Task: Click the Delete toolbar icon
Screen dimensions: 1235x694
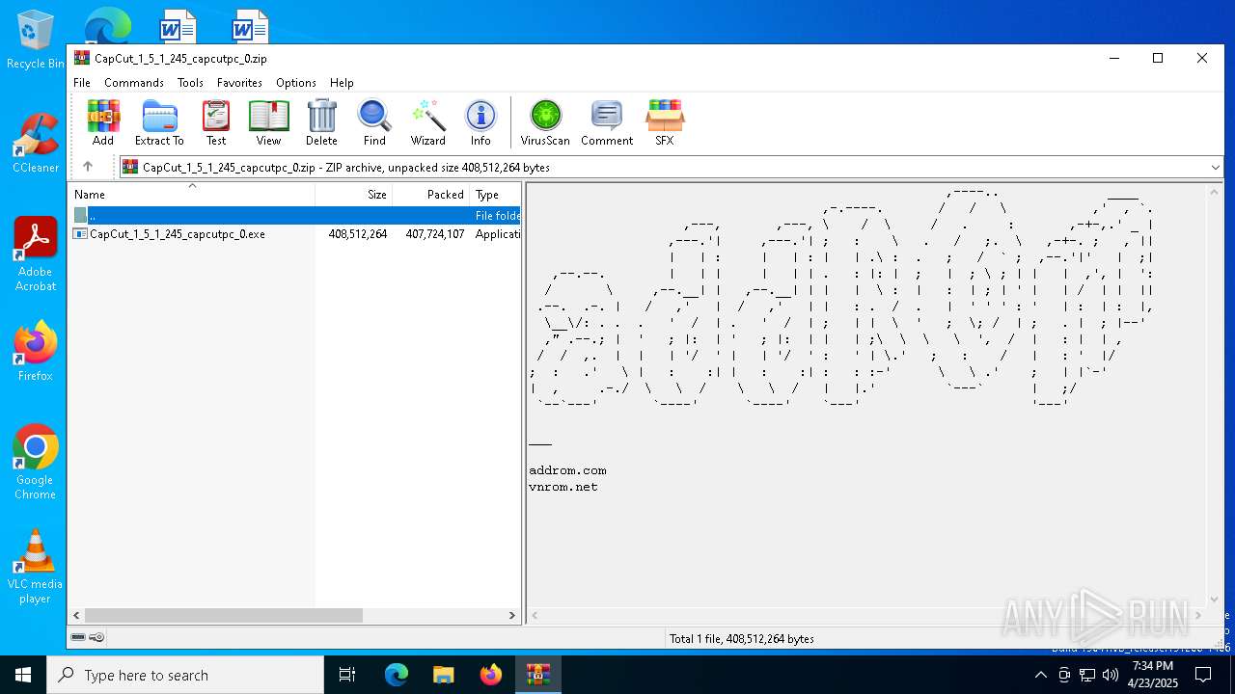Action: click(x=321, y=122)
